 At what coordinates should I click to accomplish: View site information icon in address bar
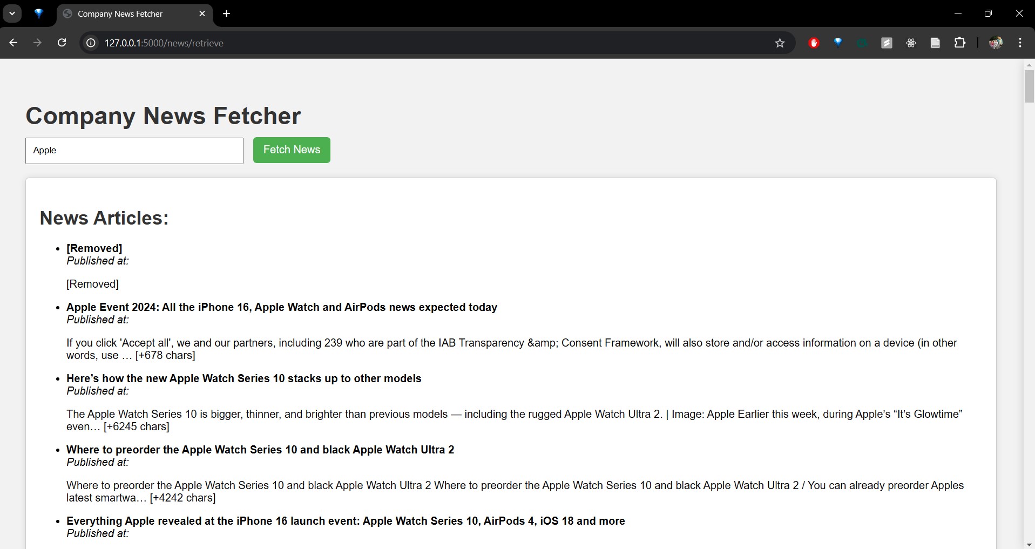click(91, 43)
